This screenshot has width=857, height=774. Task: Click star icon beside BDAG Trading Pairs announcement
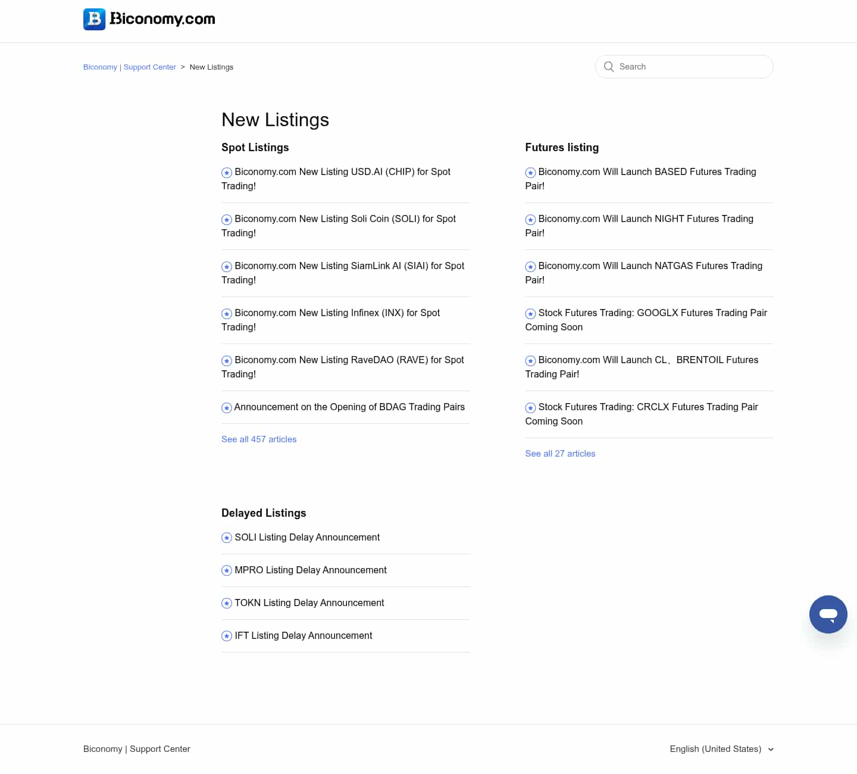pos(227,408)
